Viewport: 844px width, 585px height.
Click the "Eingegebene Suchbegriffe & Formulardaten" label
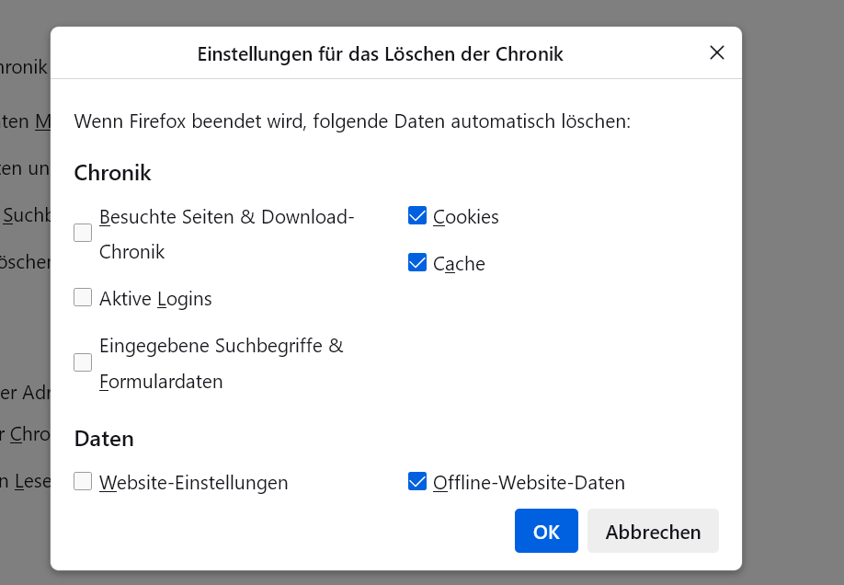point(221,347)
